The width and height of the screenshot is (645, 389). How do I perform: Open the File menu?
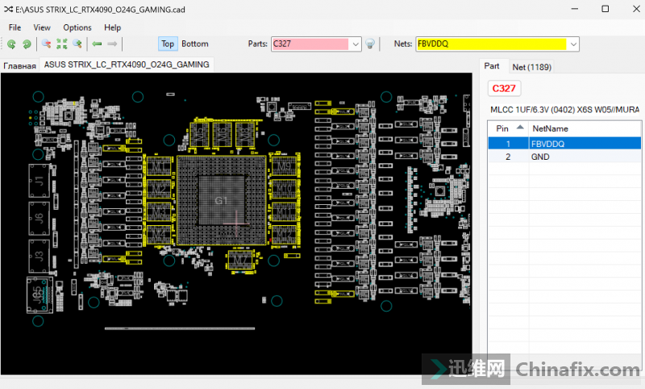click(x=15, y=27)
